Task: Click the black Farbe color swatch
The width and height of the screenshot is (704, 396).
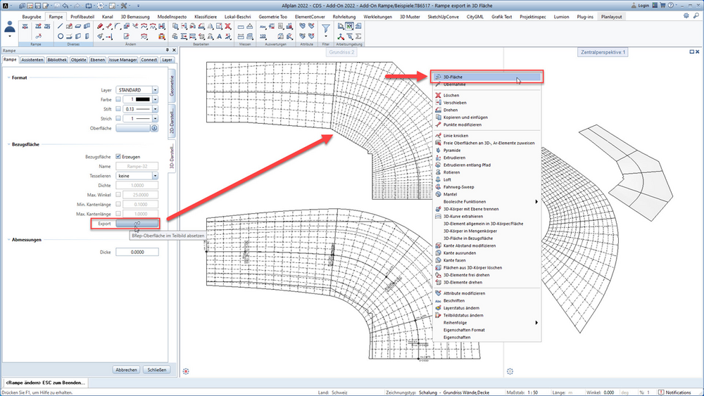Action: (143, 100)
